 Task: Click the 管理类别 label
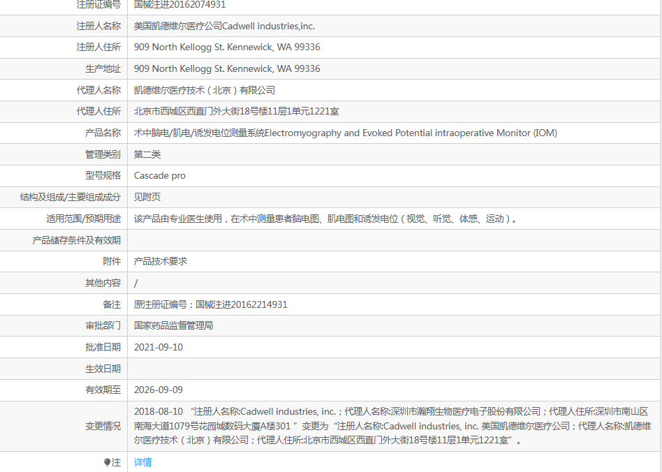(x=103, y=154)
